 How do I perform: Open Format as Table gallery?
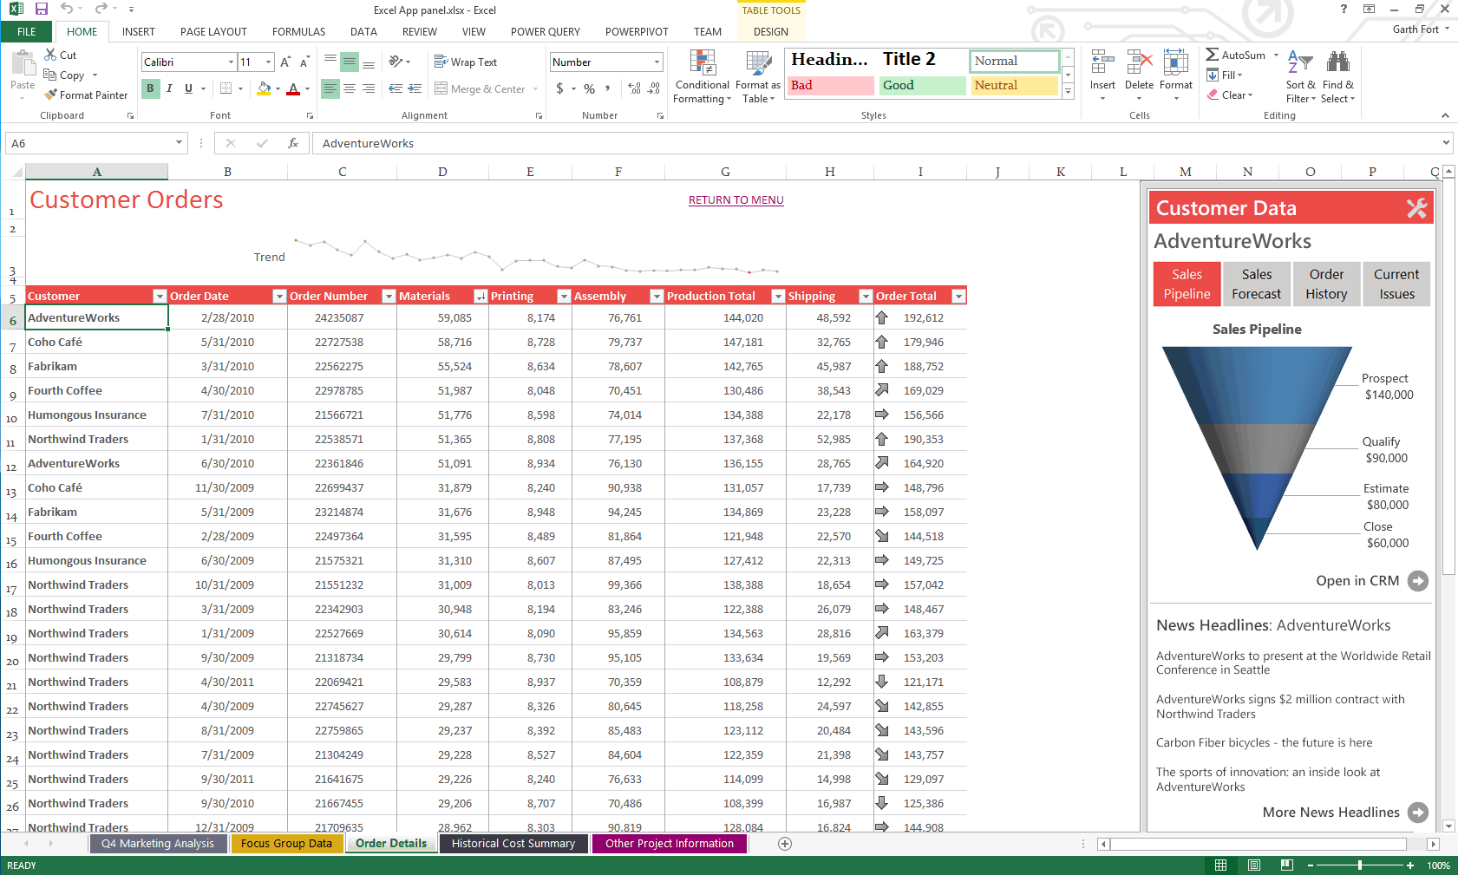(758, 76)
